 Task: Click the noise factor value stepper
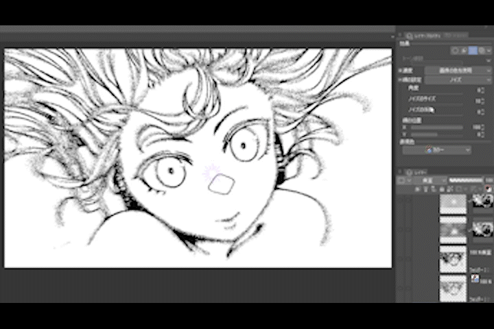click(x=482, y=112)
